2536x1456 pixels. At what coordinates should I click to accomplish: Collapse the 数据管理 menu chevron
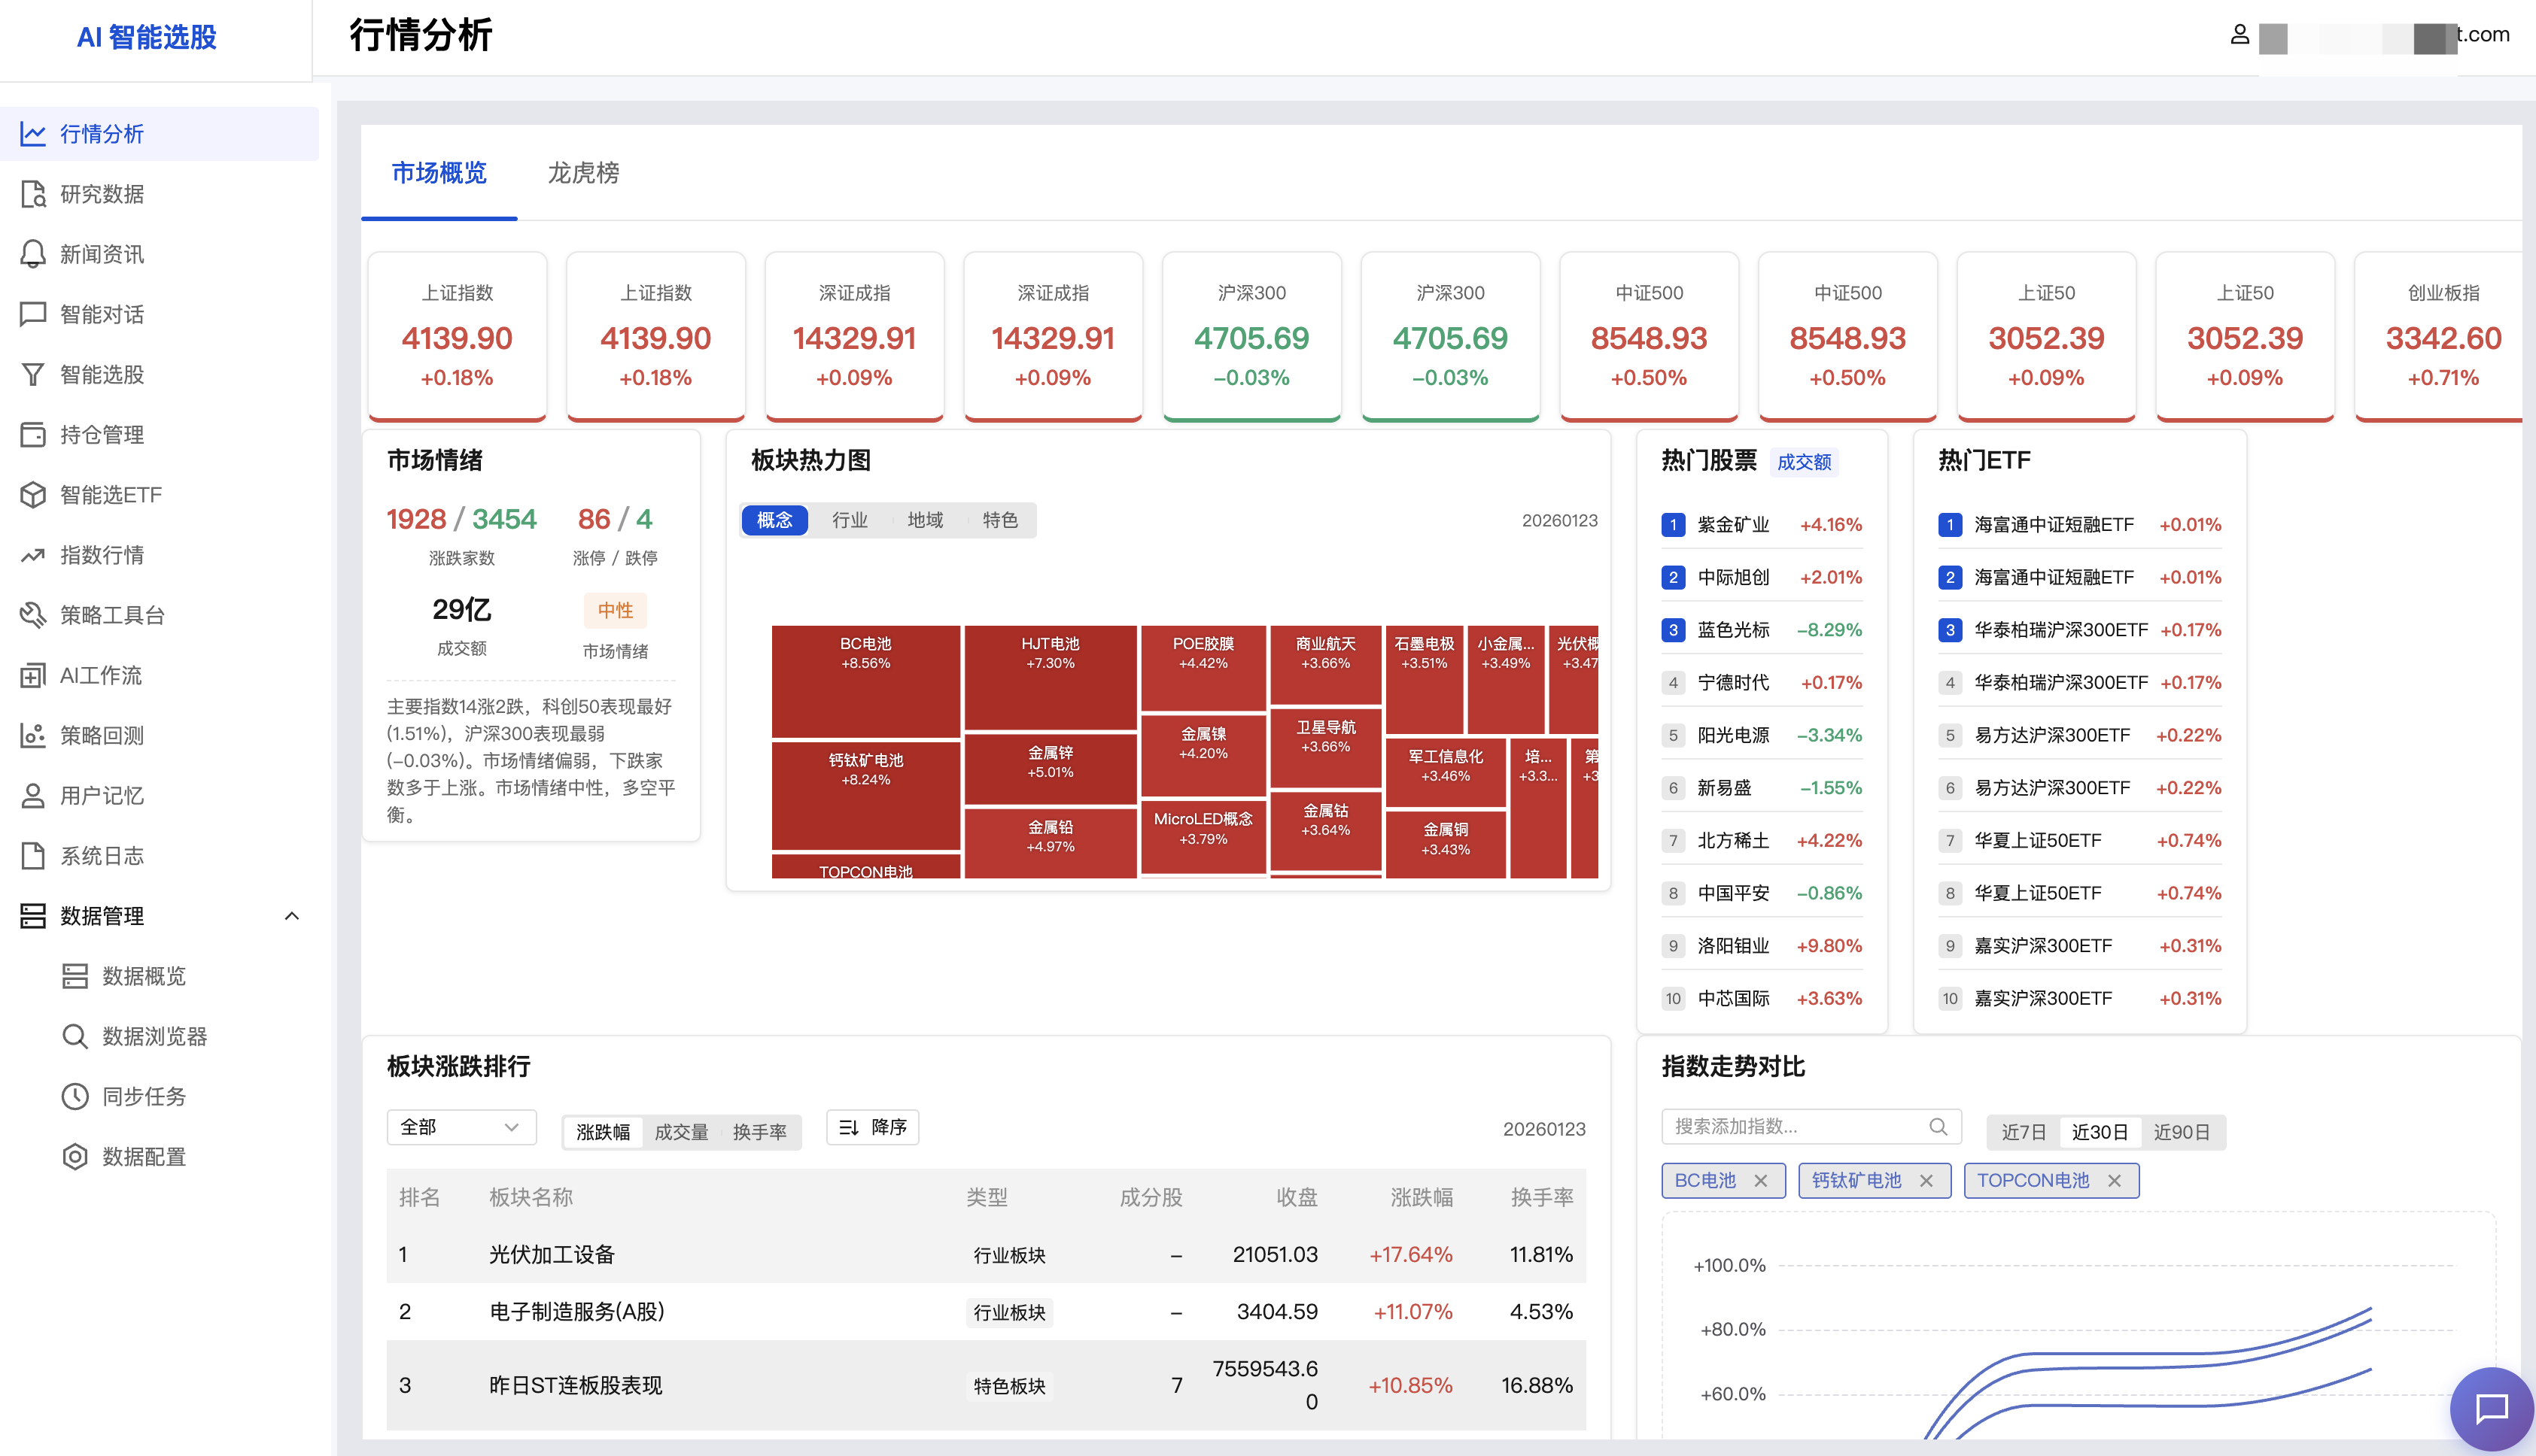291,916
